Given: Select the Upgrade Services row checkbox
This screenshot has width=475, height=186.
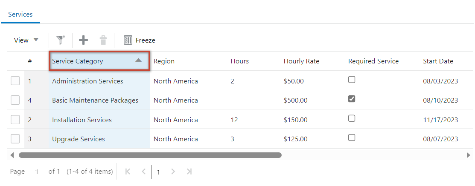Looking at the screenshot, I should [x=15, y=139].
